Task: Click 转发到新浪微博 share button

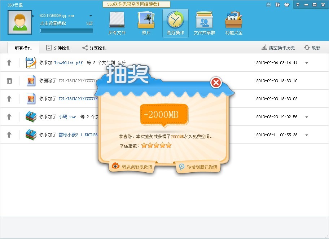Action: [x=132, y=167]
